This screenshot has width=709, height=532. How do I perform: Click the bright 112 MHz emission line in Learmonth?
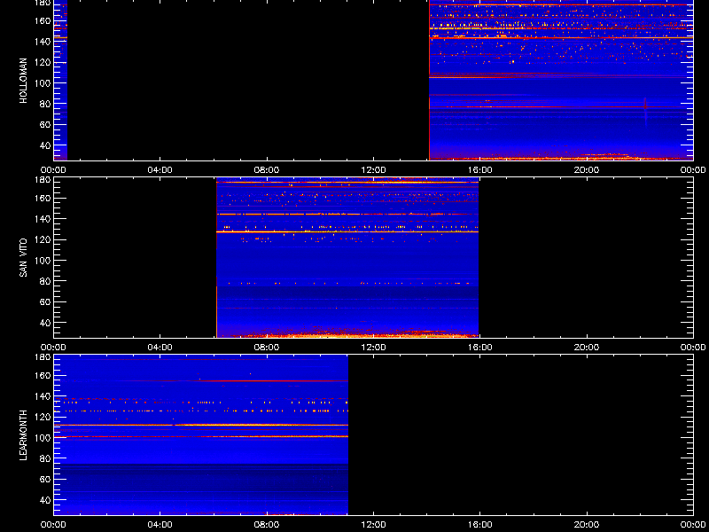201,426
